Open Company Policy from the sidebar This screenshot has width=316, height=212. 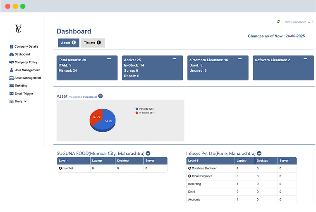26,62
